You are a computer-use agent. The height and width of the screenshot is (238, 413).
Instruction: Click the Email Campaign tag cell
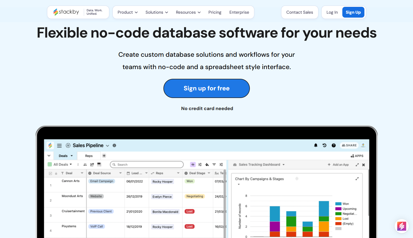point(102,181)
